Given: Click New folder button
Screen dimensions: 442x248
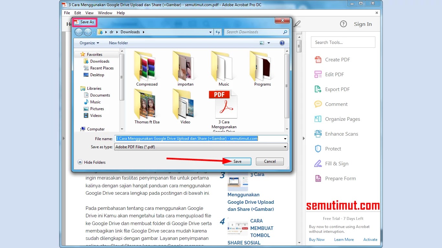Looking at the screenshot, I should [x=118, y=43].
